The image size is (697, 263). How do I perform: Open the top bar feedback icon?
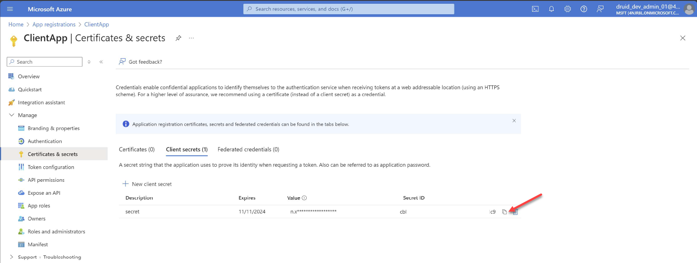pos(600,9)
